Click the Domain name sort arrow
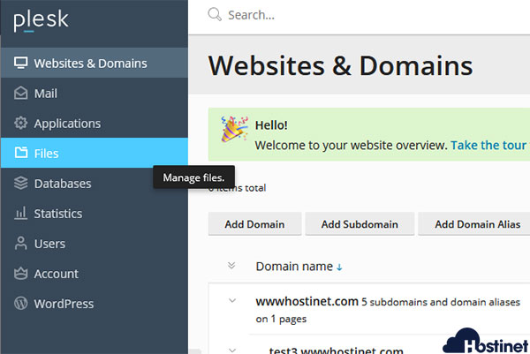The width and height of the screenshot is (530, 354). coord(339,267)
